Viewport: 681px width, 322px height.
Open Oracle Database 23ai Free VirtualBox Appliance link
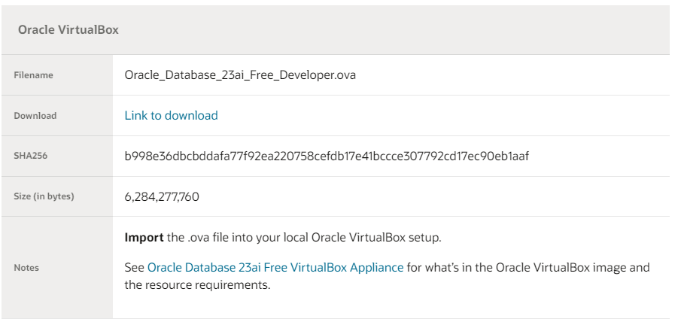(x=275, y=267)
